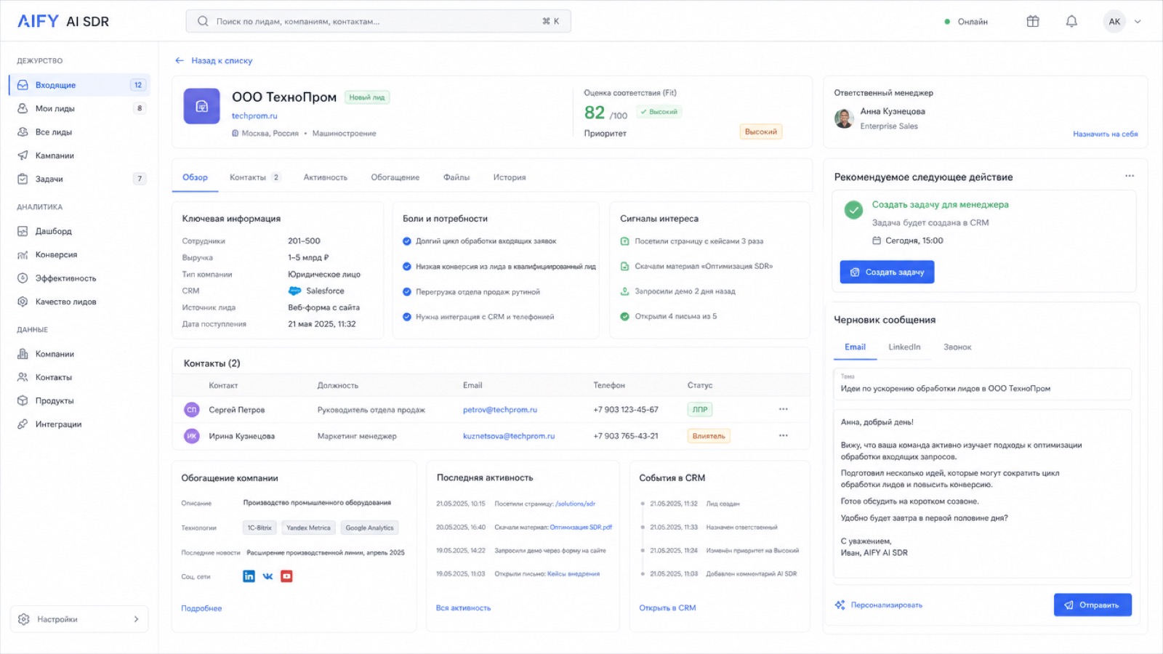Open the История tab
This screenshot has width=1163, height=654.
(x=510, y=177)
